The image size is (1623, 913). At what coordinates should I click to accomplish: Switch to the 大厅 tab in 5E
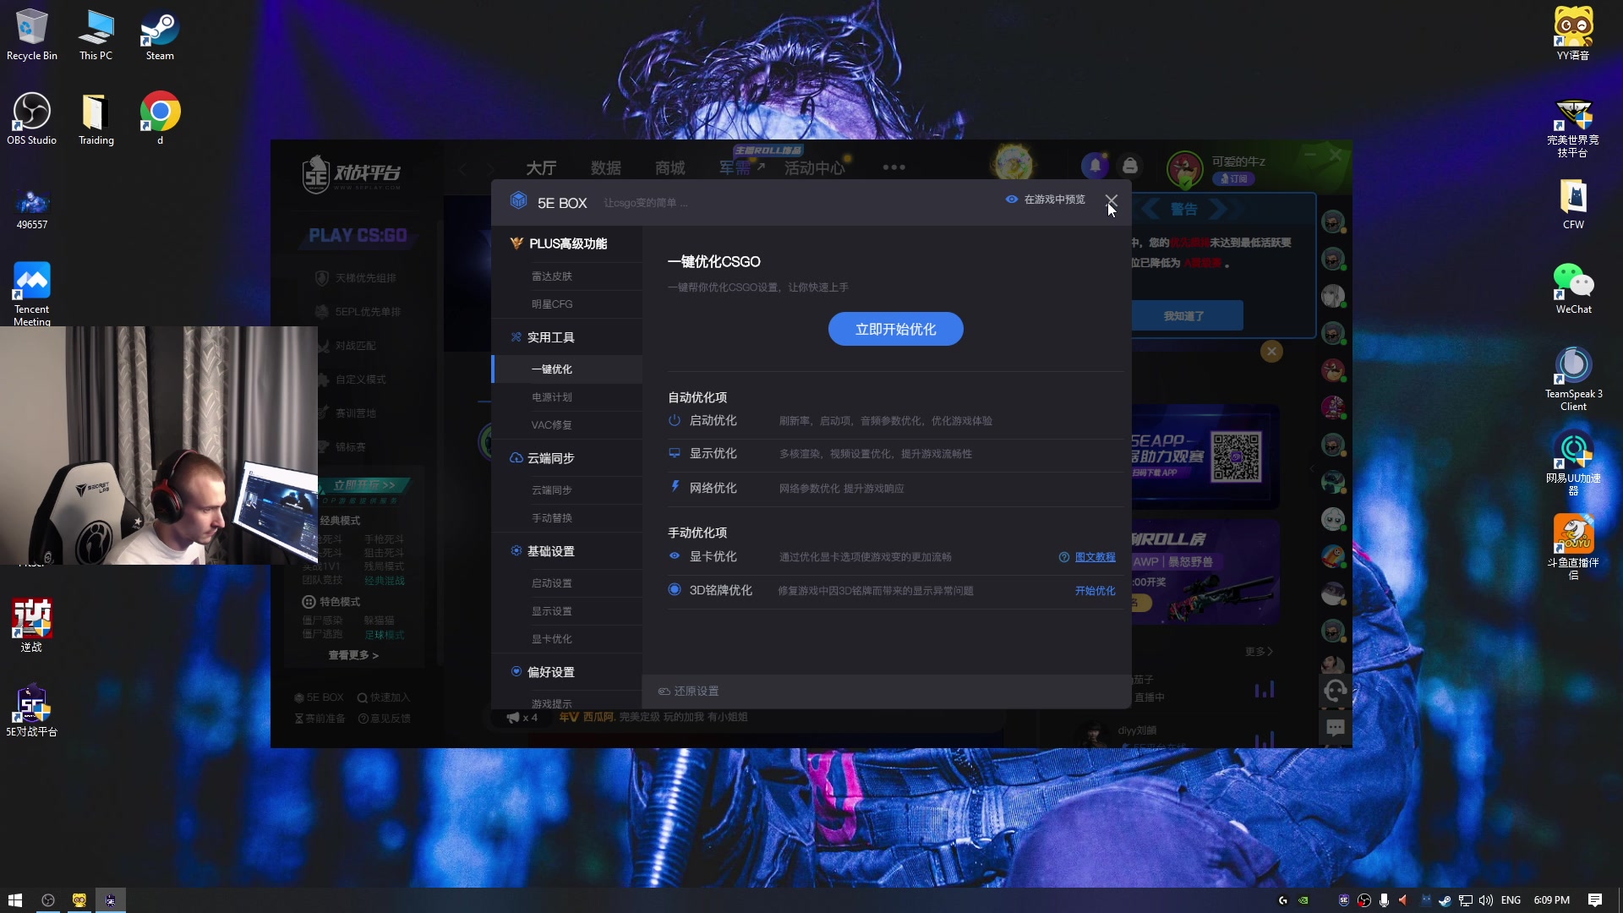pos(541,168)
